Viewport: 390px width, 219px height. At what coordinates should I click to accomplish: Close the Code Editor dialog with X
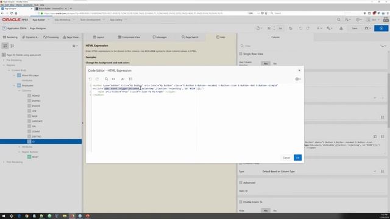click(299, 71)
